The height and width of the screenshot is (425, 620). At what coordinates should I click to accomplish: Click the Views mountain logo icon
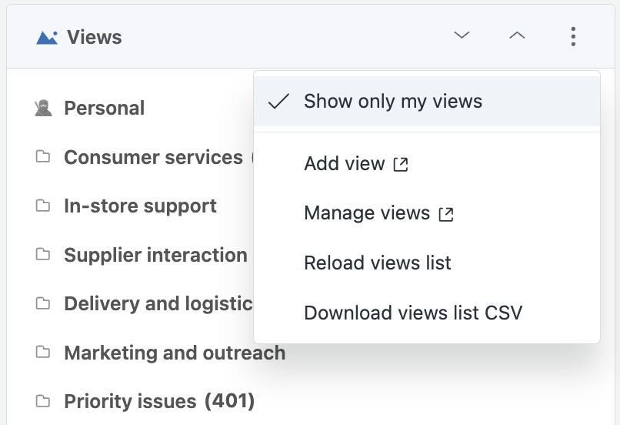tap(47, 38)
